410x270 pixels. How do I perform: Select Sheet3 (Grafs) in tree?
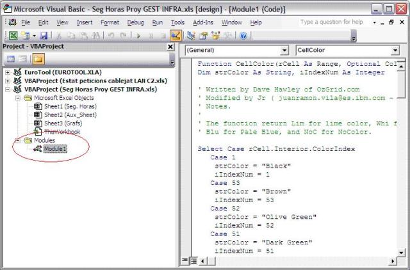pyautogui.click(x=63, y=123)
